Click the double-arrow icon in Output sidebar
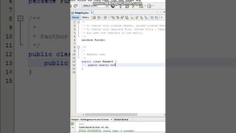 73,127
